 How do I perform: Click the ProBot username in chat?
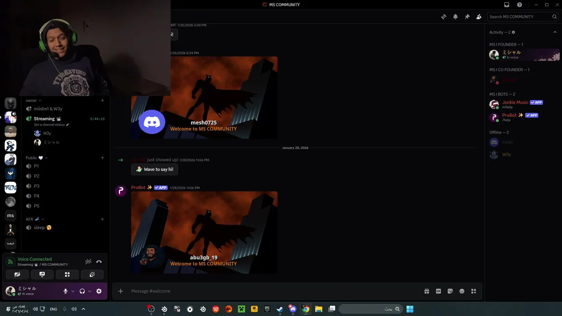[x=138, y=187]
